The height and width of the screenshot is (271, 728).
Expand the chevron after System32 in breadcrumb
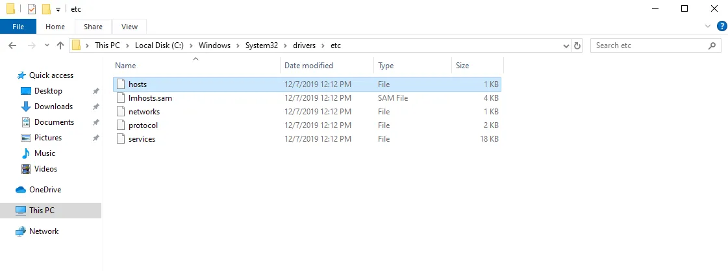pos(286,45)
